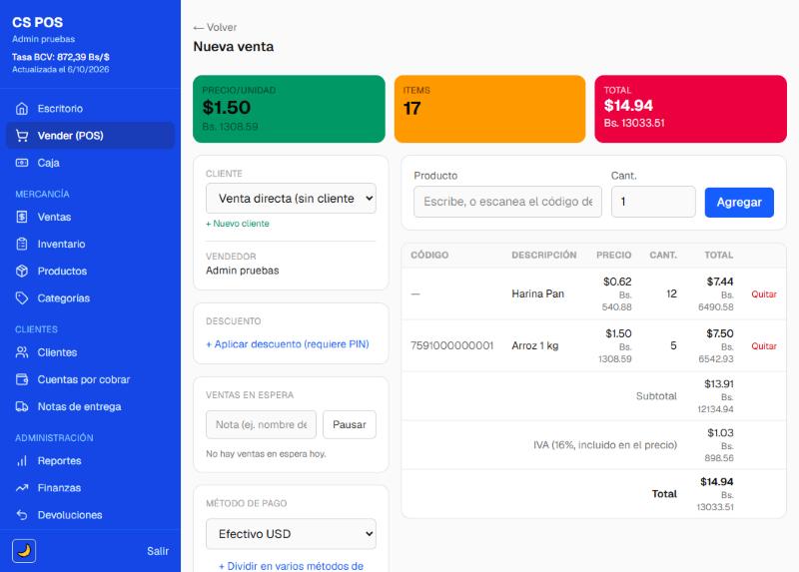
Task: Click the Agregar button
Action: pos(739,203)
